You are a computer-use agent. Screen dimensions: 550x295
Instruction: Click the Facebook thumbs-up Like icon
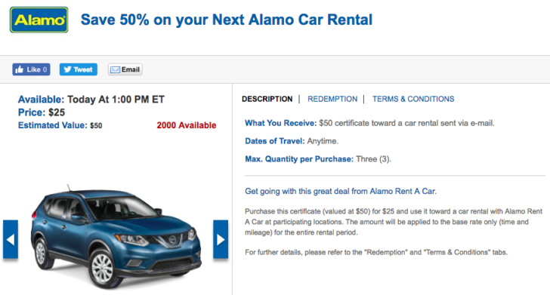[x=20, y=69]
